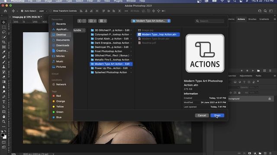Image resolution: width=277 pixels, height=155 pixels.
Task: Click the Cancel button
Action: coord(202,115)
